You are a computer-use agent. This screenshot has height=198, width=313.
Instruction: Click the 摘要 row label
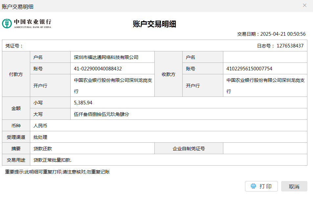point(16,149)
